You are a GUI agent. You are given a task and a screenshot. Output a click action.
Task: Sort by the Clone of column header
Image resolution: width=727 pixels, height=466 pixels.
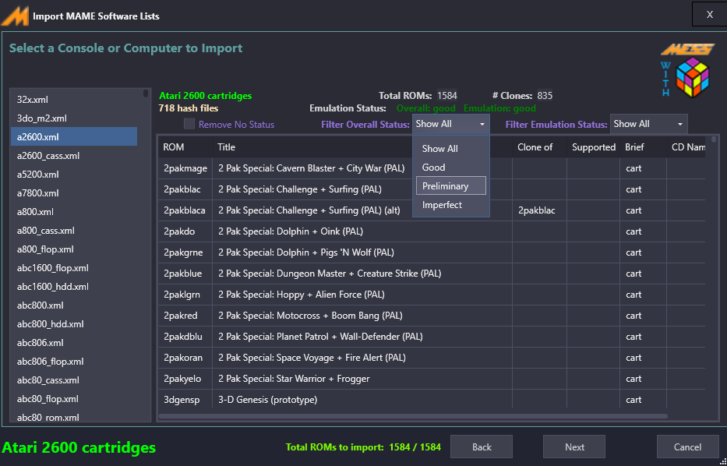pos(539,147)
